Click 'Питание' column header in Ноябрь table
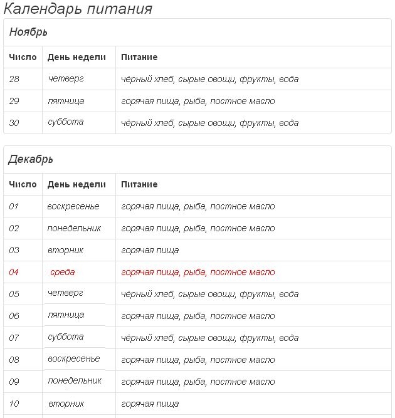Screen dimensions: 395x418 pos(139,57)
